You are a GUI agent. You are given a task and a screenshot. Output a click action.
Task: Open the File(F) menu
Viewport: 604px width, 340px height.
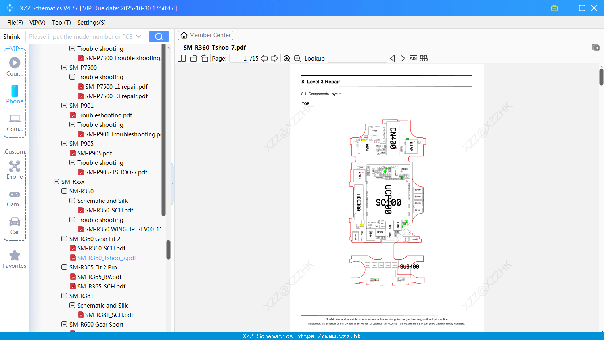click(x=15, y=23)
